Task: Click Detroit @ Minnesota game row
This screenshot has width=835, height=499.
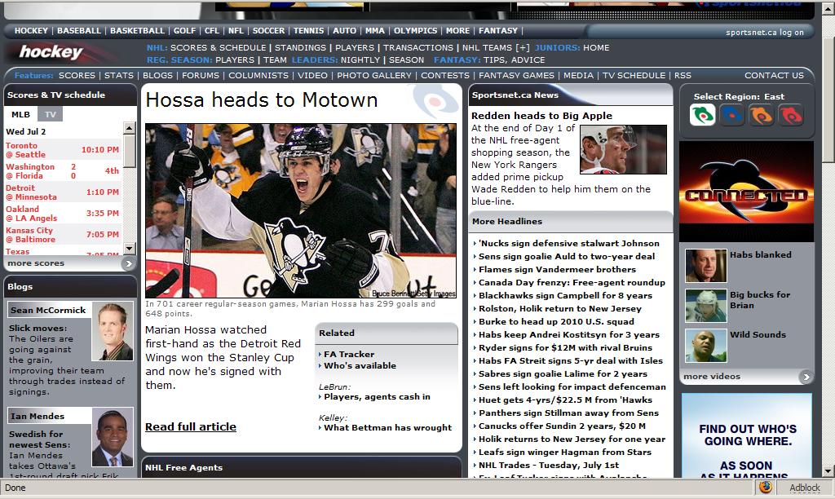Action: point(62,192)
